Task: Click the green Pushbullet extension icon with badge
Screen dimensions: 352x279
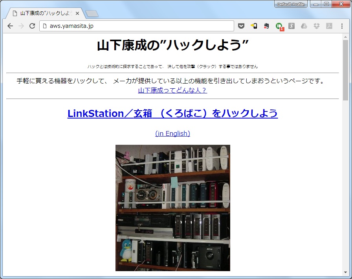Action: pyautogui.click(x=279, y=26)
